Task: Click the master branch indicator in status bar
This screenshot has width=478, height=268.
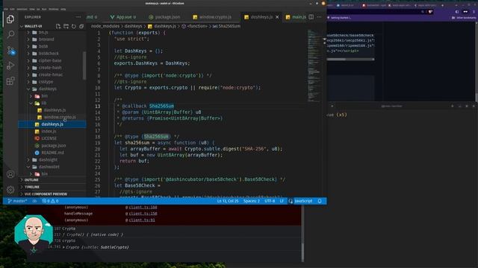Action: pos(17,201)
